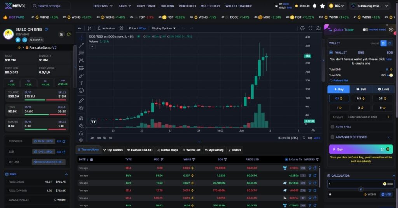The height and width of the screenshot is (208, 398).
Task: Open the MEVX logo home link
Action: (15, 6)
